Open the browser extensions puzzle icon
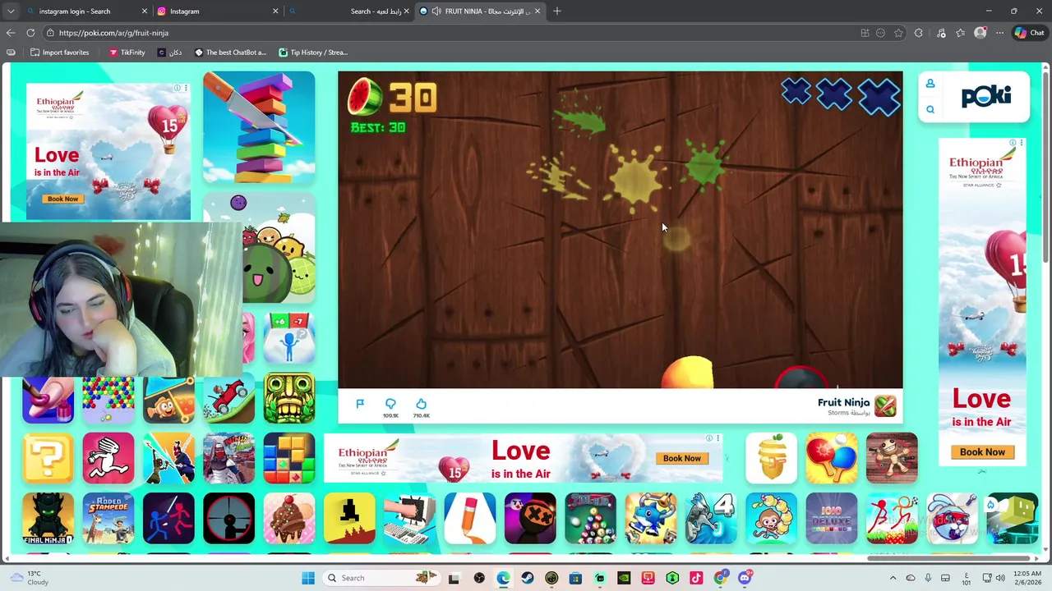Screen dimensions: 1052x591 pyautogui.click(x=919, y=33)
